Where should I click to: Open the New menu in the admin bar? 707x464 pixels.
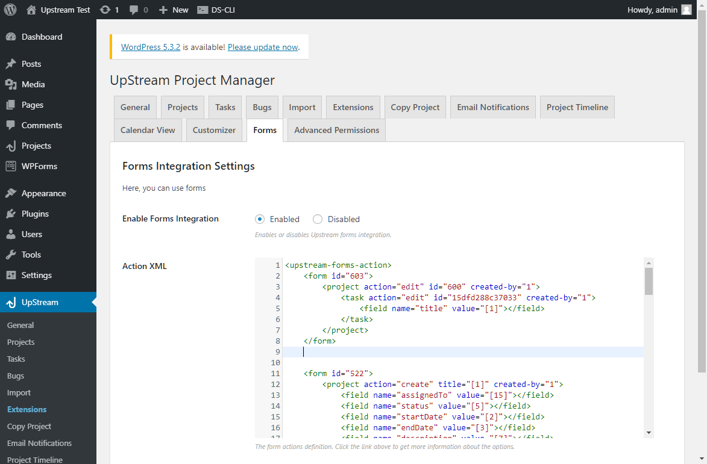173,9
